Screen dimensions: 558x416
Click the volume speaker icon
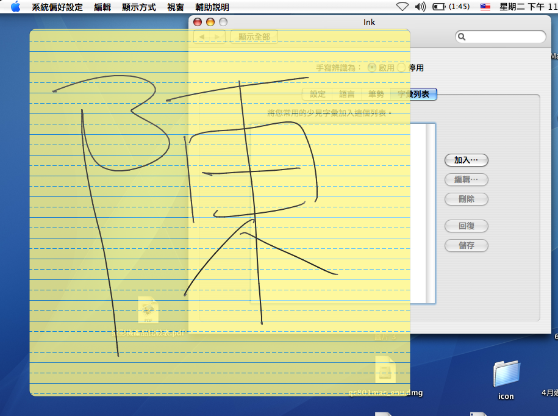pos(420,7)
